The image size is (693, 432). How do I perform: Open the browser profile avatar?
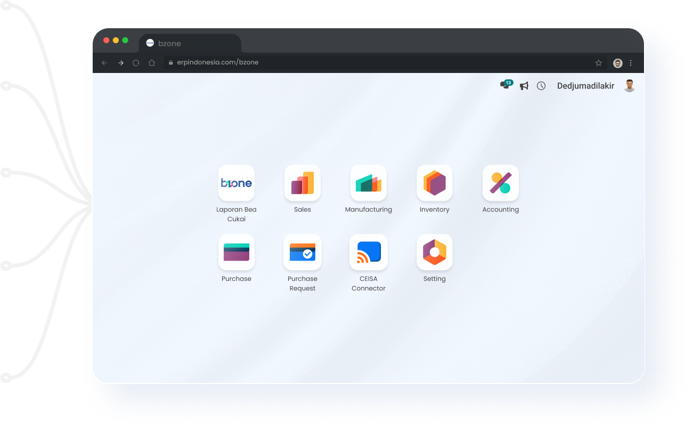coord(618,63)
